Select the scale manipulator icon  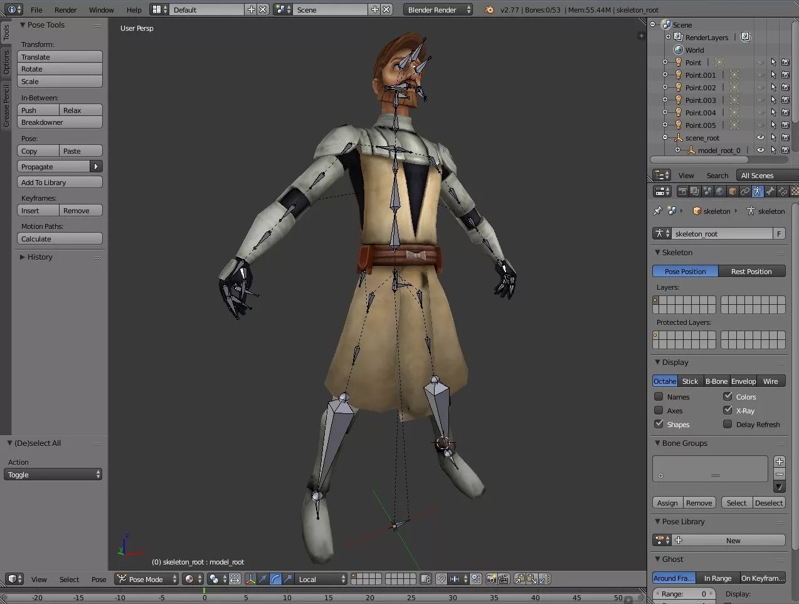coord(288,579)
